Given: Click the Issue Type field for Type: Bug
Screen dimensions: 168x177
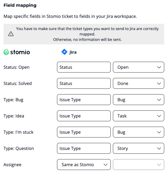Looking at the screenshot, I should pos(84,100).
